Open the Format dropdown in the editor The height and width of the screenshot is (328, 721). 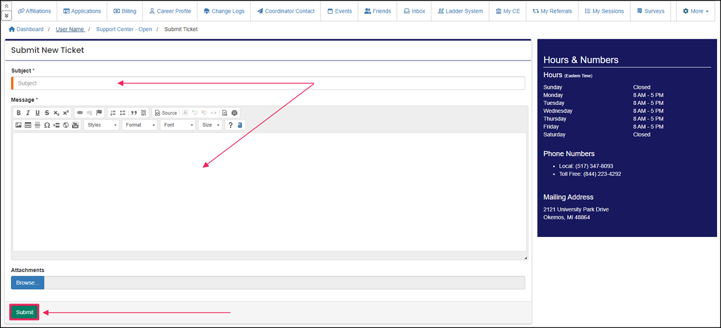pos(139,125)
